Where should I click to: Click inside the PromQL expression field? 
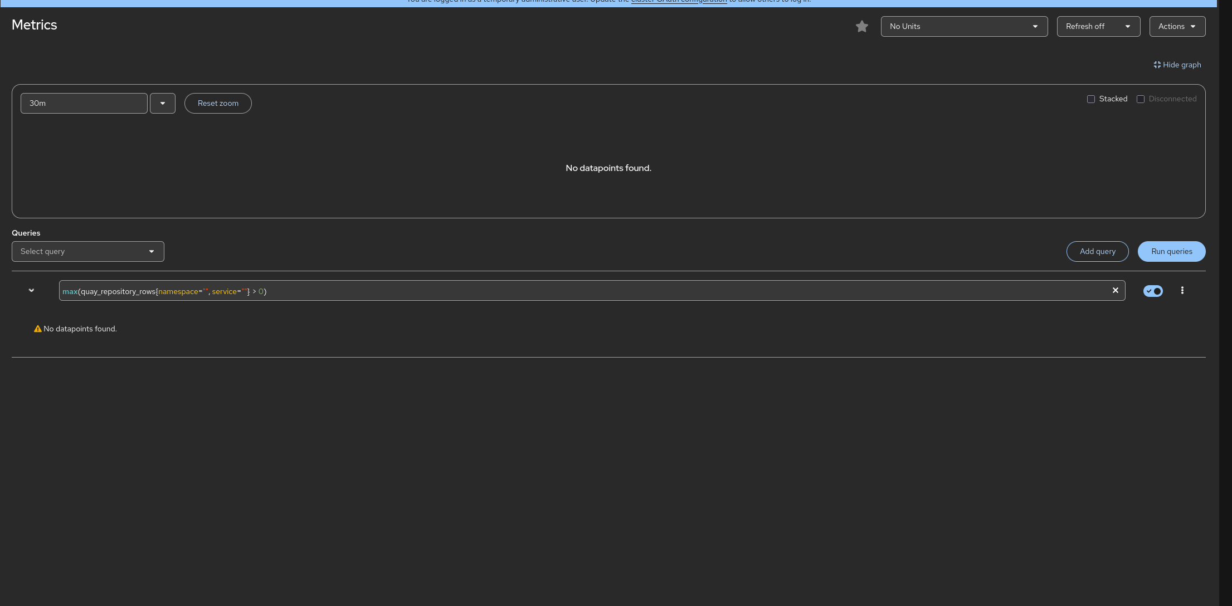(557, 291)
